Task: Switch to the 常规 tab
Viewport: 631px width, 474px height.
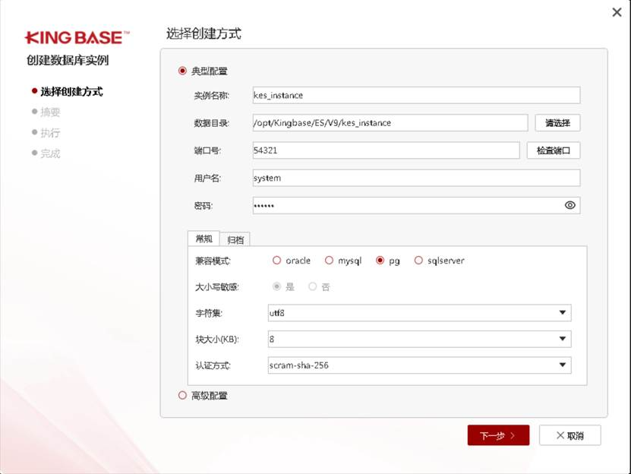Action: pyautogui.click(x=204, y=239)
